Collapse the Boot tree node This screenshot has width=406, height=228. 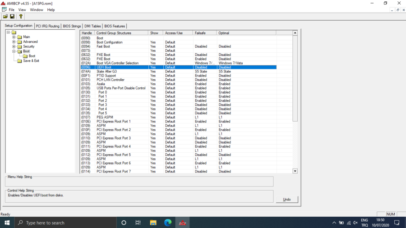coord(14,51)
